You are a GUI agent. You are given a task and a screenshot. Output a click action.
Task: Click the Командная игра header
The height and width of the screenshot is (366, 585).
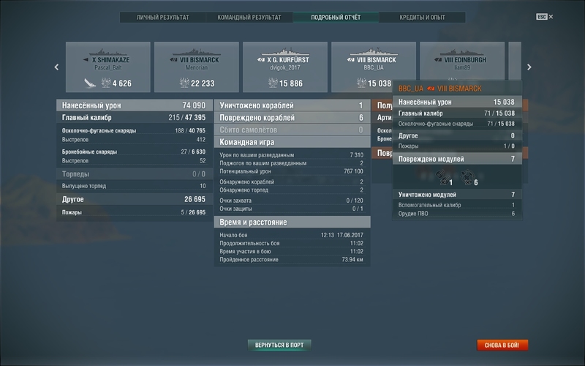(292, 142)
